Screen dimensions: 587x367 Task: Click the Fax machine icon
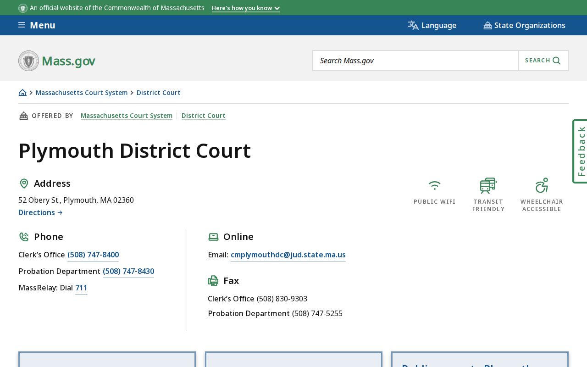(213, 281)
